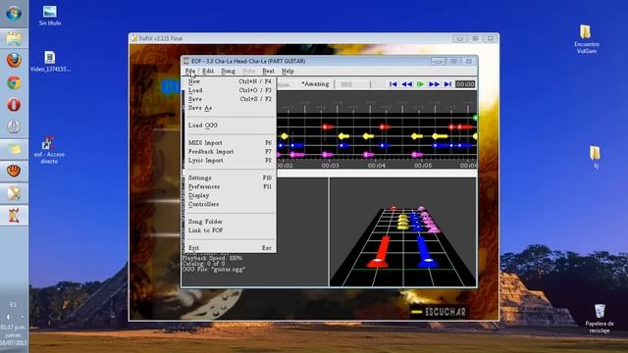Select the Papelera de reciclaje icon
Image resolution: width=628 pixels, height=353 pixels.
click(600, 319)
